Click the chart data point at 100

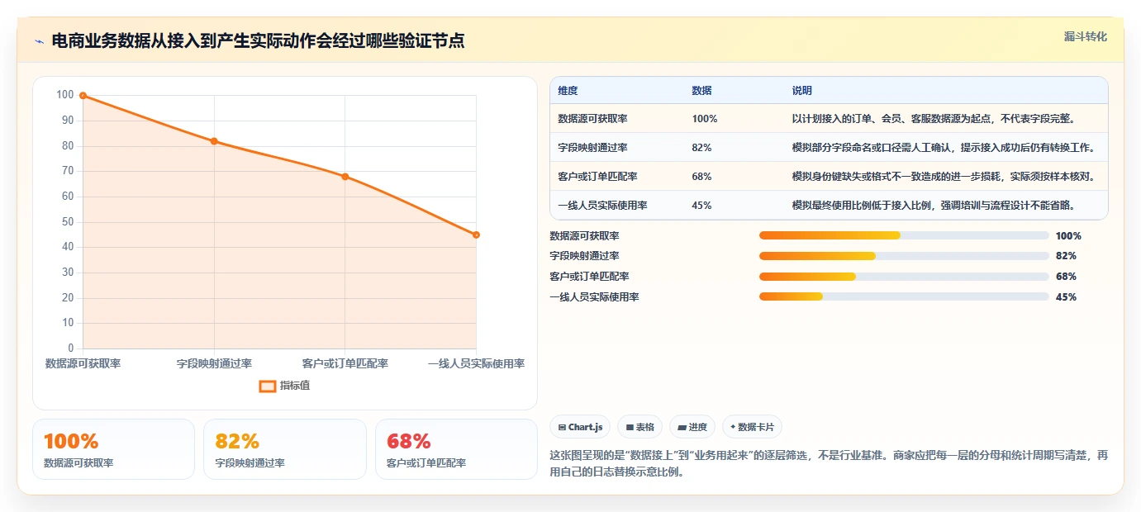[x=83, y=96]
